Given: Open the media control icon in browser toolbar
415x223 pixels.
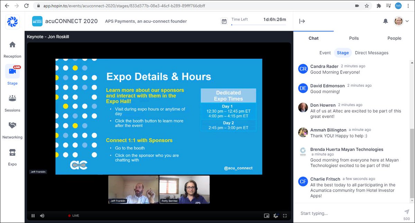Looking at the screenshot, I should coord(388,6).
